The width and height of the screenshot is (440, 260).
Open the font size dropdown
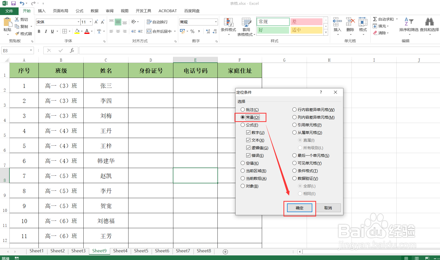tap(90, 22)
